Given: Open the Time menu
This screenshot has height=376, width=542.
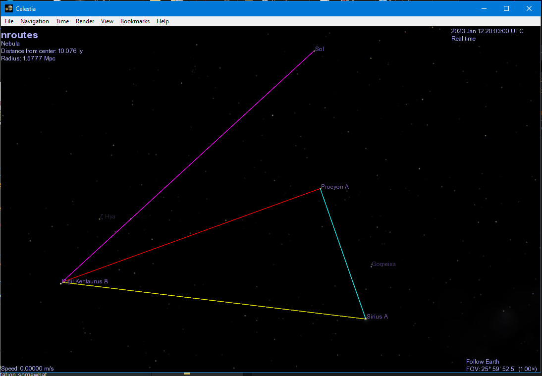Looking at the screenshot, I should [62, 21].
